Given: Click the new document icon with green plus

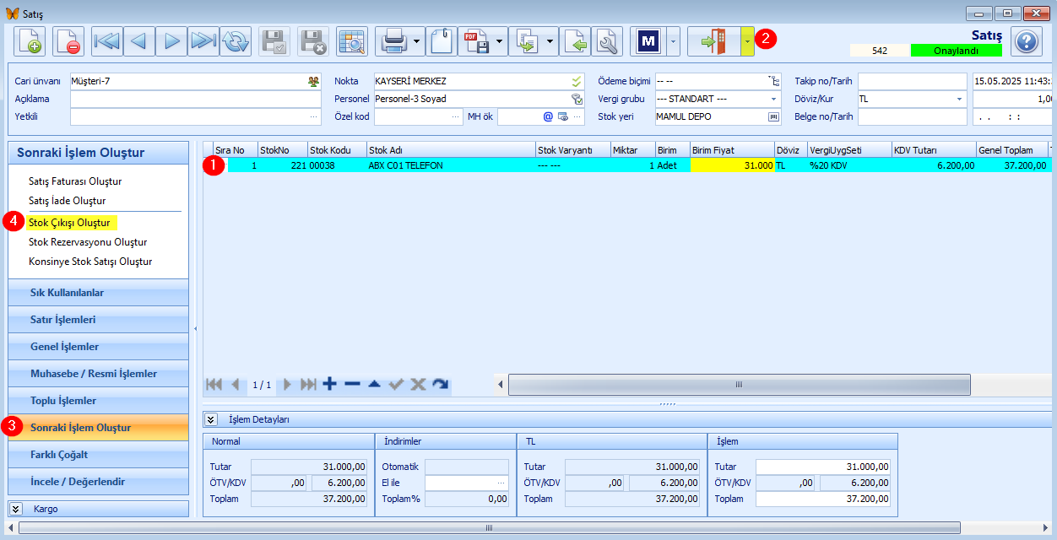Looking at the screenshot, I should (x=30, y=40).
